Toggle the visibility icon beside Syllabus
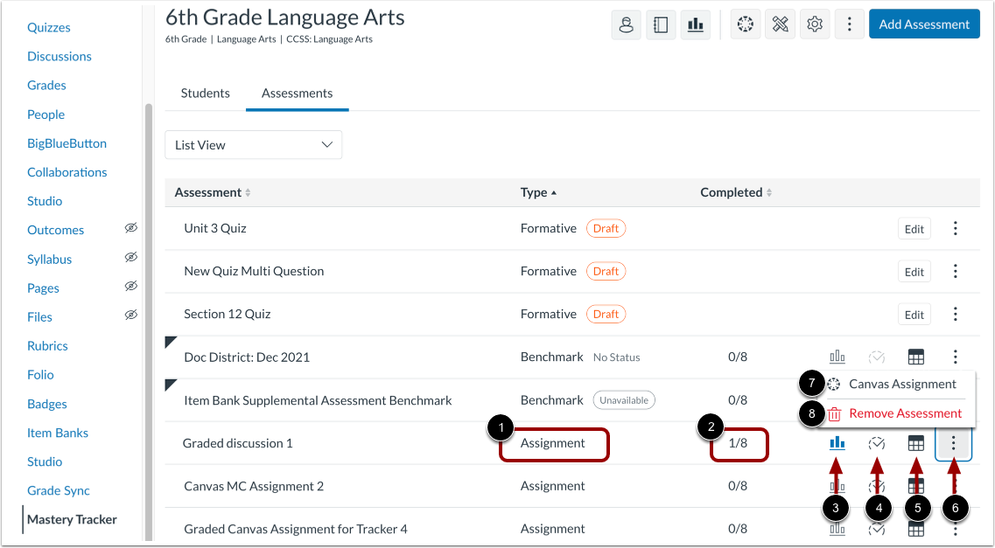 [131, 259]
